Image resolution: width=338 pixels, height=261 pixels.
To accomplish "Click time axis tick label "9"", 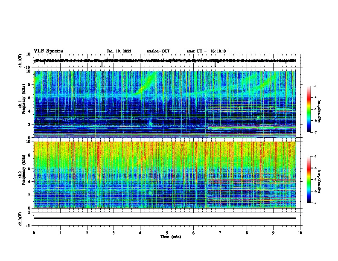I will (x=273, y=233).
